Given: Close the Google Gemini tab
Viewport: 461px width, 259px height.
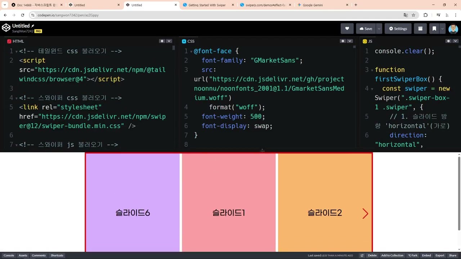Looking at the screenshot, I should tap(347, 5).
